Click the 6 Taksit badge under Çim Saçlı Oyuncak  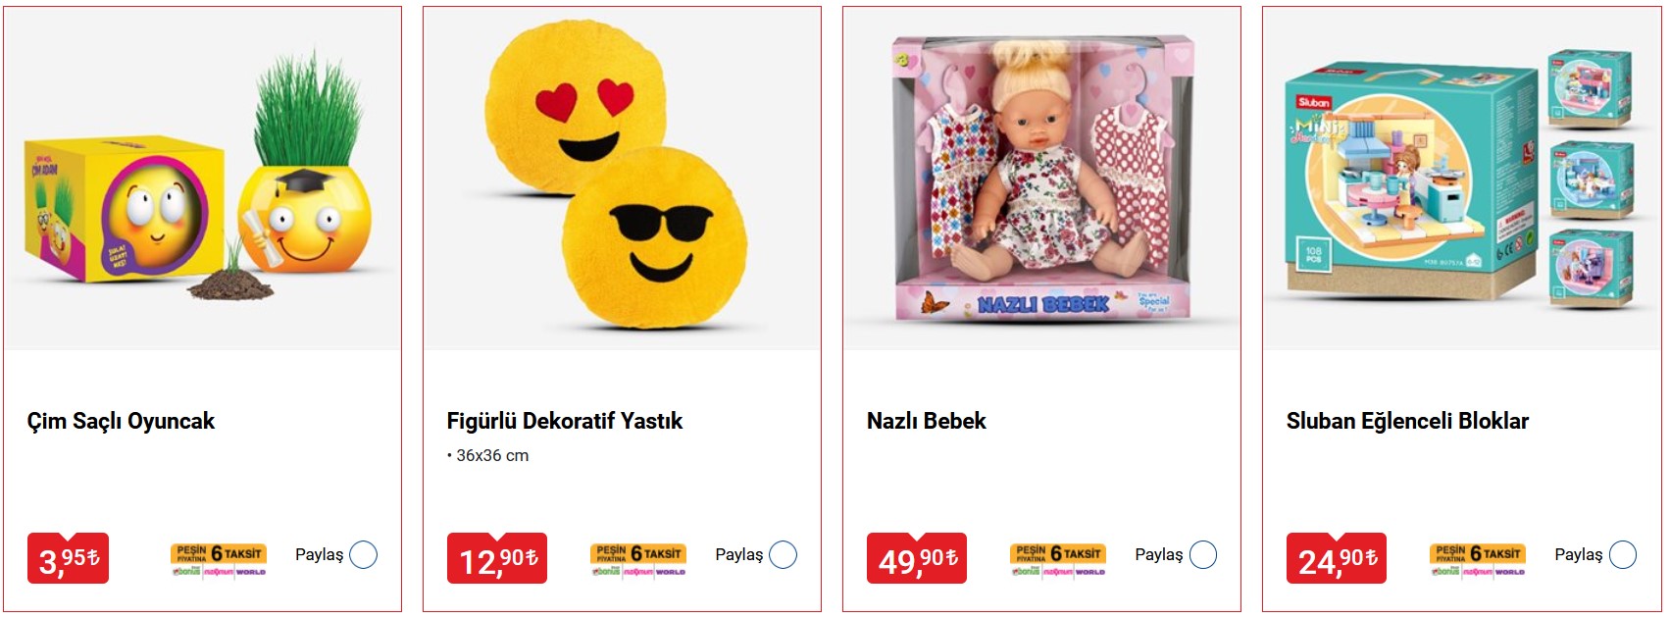click(x=219, y=559)
